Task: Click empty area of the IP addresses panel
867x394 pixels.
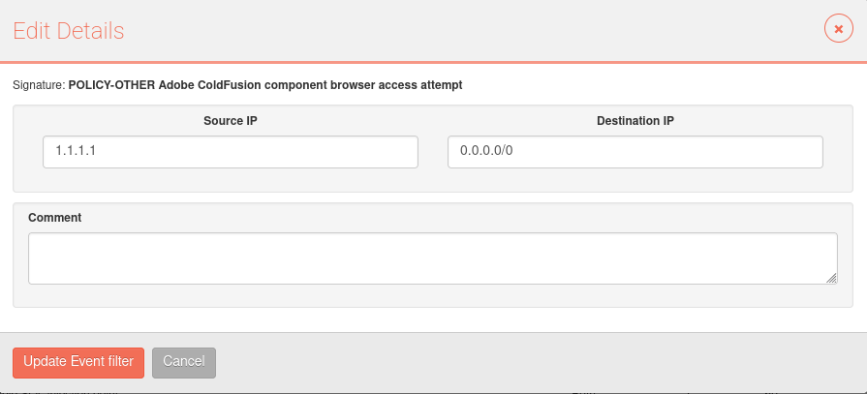Action: [x=432, y=180]
